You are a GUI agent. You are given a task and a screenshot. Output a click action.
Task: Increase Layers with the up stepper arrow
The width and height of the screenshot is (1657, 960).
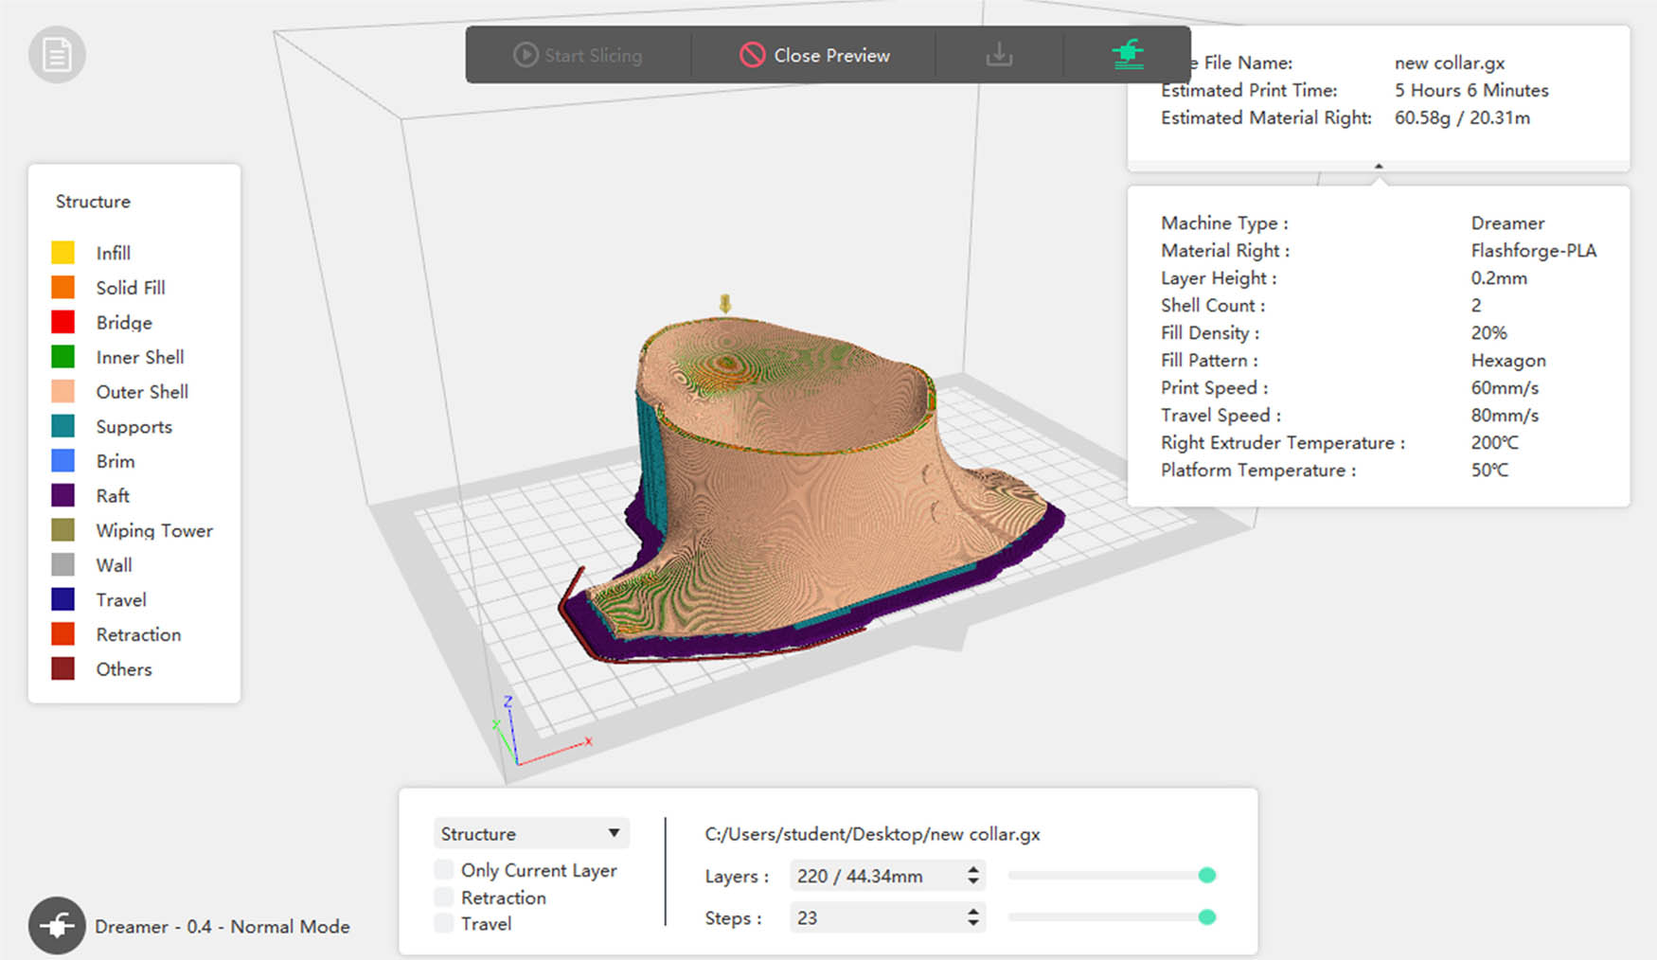click(x=972, y=869)
